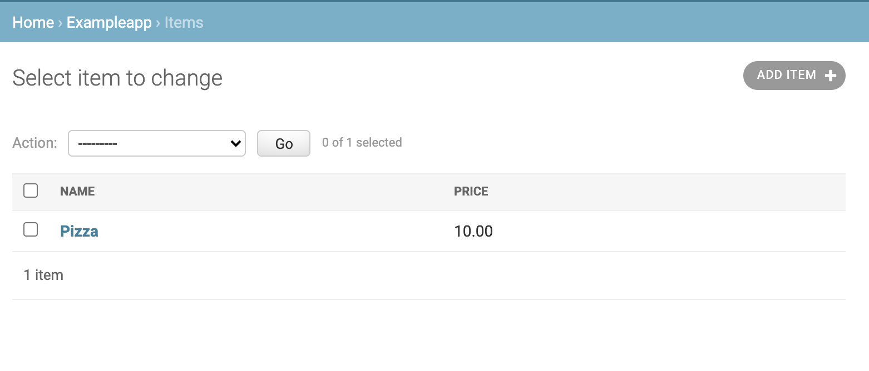Click the Action dropdown chevron arrow
This screenshot has width=869, height=371.
[235, 143]
